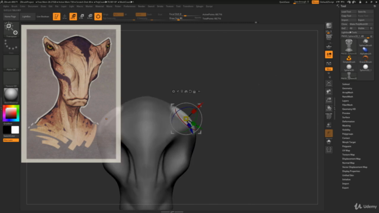Select the white main color swatch

(x=15, y=130)
